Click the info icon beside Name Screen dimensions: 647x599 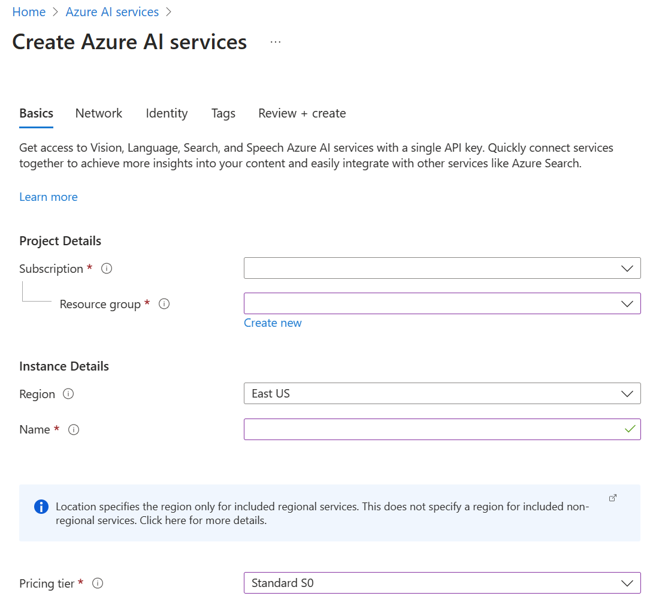pyautogui.click(x=74, y=429)
